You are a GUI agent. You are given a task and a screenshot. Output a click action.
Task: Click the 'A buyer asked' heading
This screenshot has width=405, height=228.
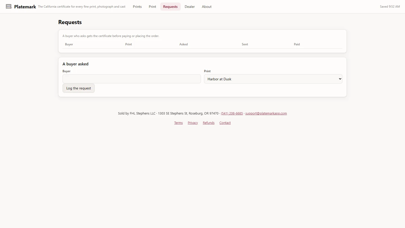75,64
